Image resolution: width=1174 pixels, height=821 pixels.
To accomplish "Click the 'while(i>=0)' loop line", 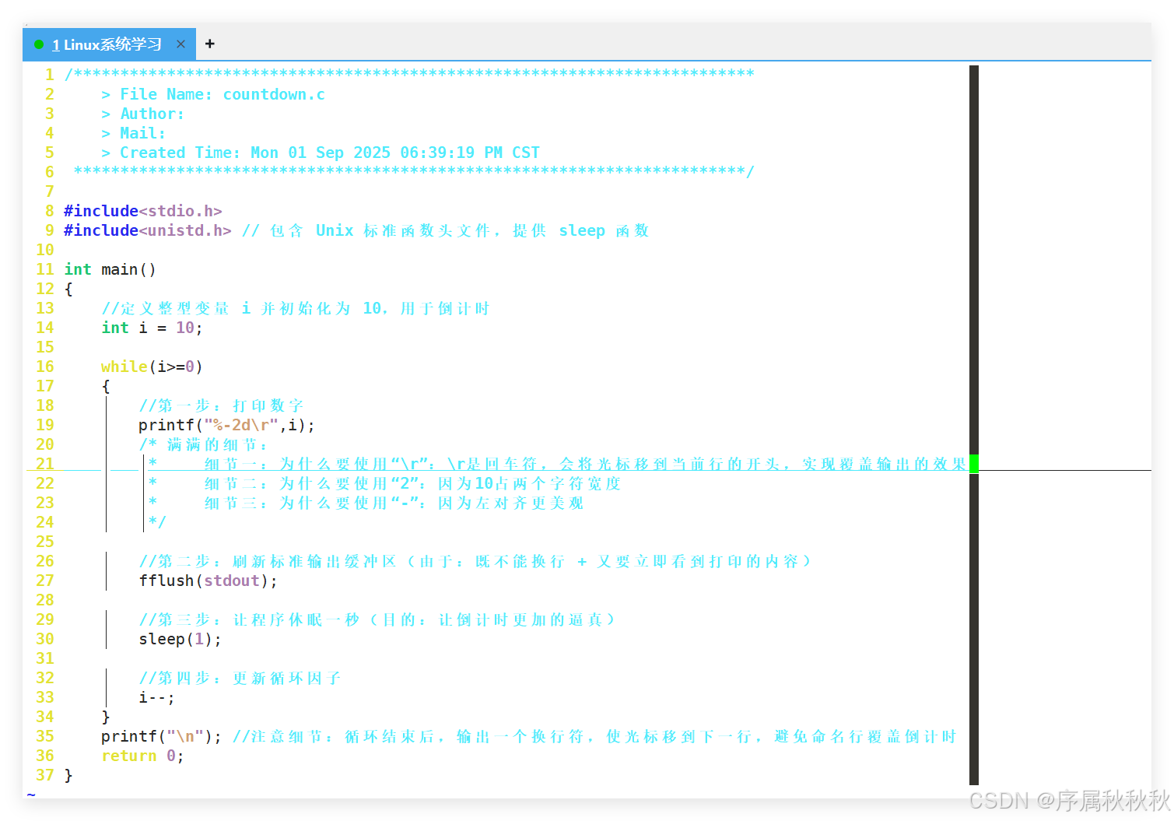I will point(152,367).
